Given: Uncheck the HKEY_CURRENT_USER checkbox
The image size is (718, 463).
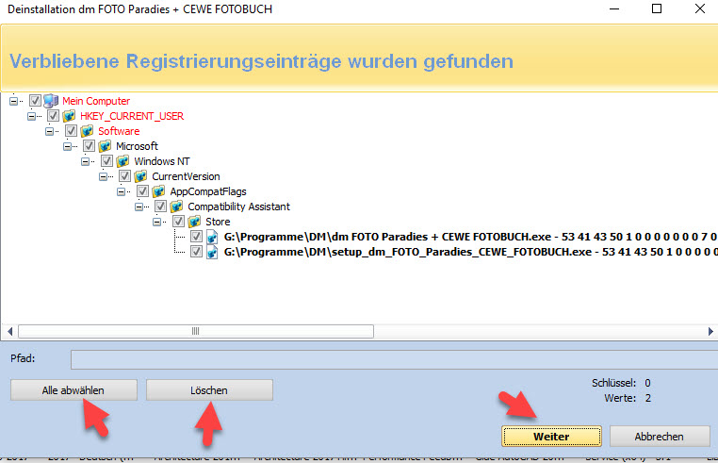Looking at the screenshot, I should pos(53,116).
